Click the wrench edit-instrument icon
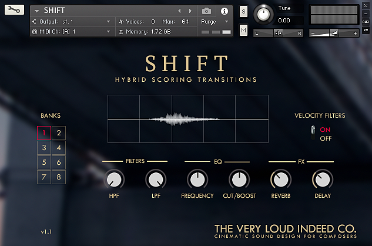The image size is (372, 246). (14, 10)
